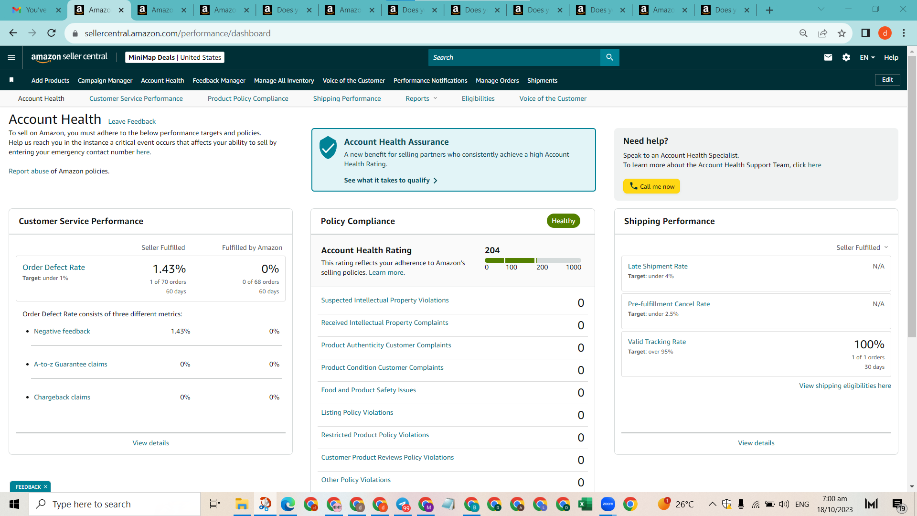Open the Voice of the Customer sub-tab
This screenshot has width=917, height=516.
pyautogui.click(x=553, y=98)
